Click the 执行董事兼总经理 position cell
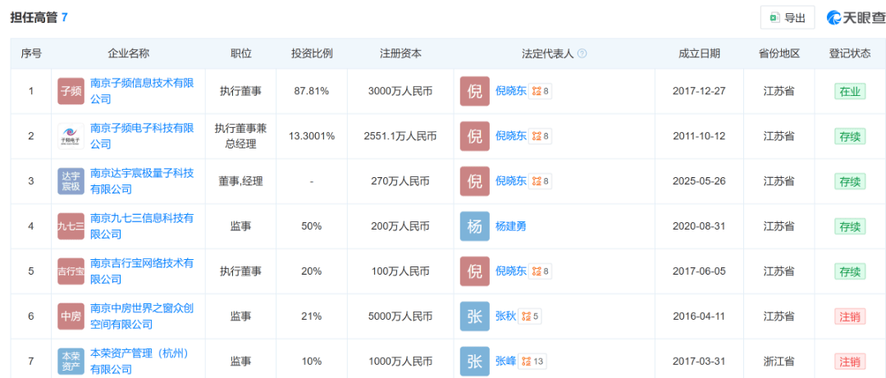Image resolution: width=886 pixels, height=378 pixels. click(x=240, y=136)
